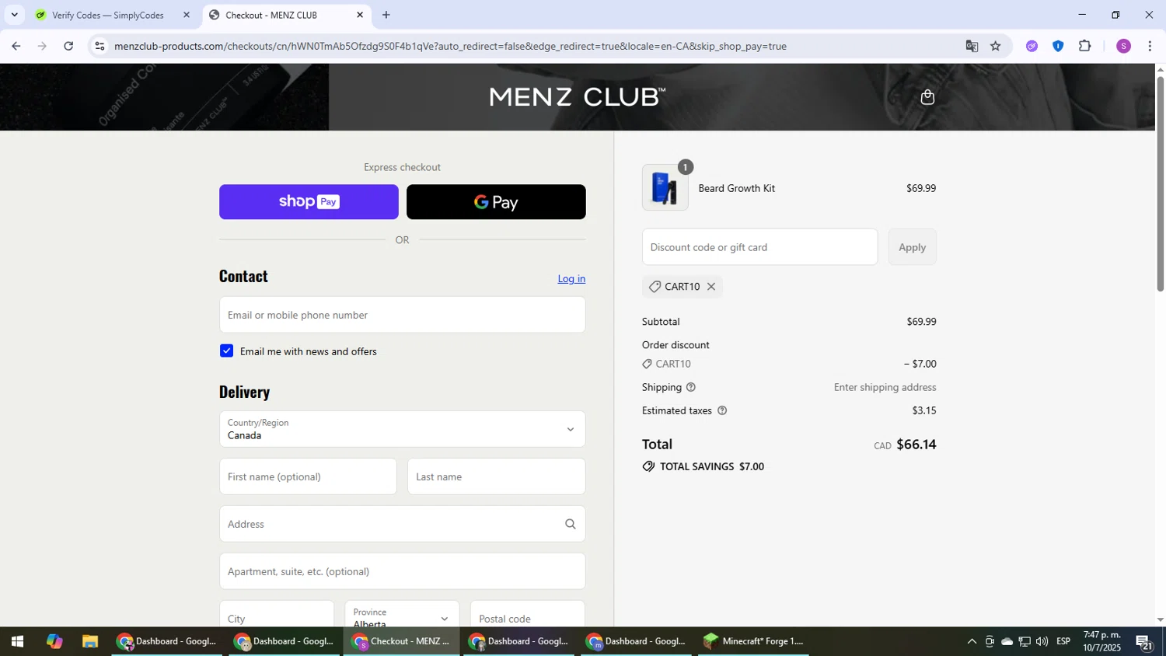
Task: Open Copilot from the taskbar
Action: coord(54,641)
